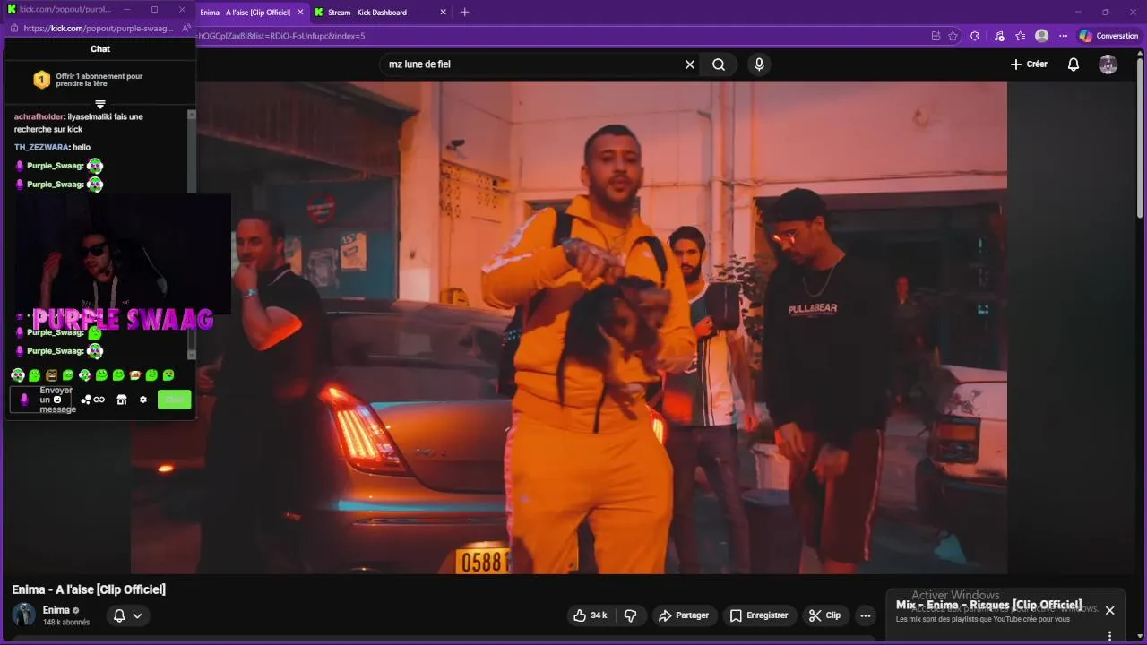Open YouTube notifications bell

coord(1074,64)
